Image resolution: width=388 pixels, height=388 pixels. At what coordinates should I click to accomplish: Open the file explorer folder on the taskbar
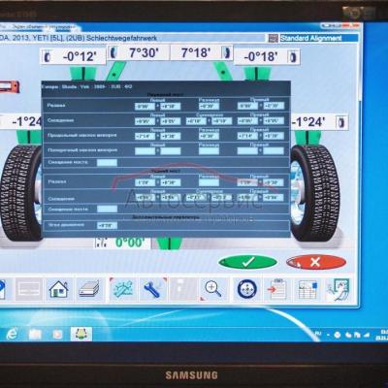tap(35, 334)
